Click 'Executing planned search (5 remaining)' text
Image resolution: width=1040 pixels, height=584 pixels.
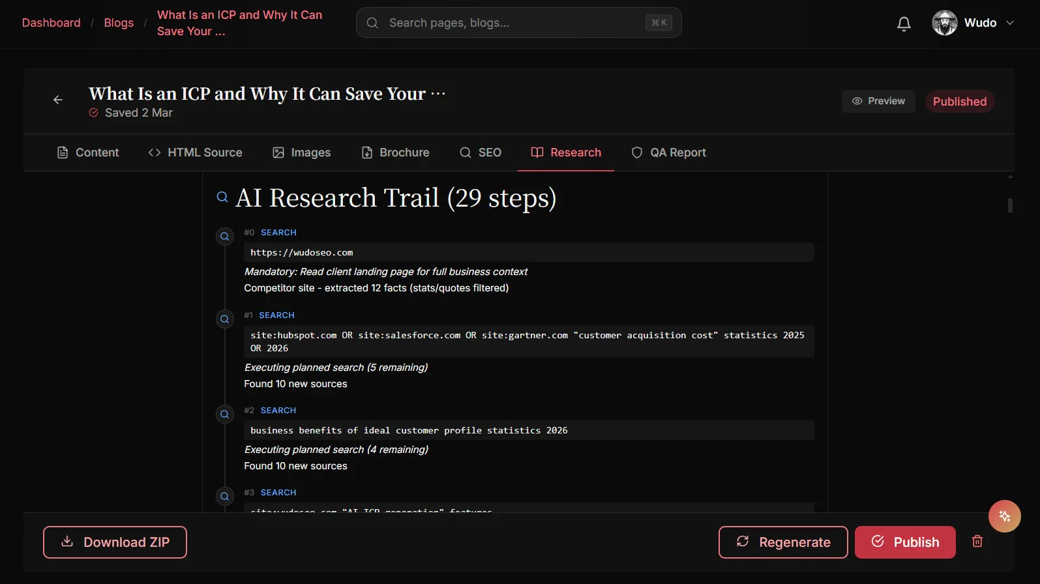point(336,368)
